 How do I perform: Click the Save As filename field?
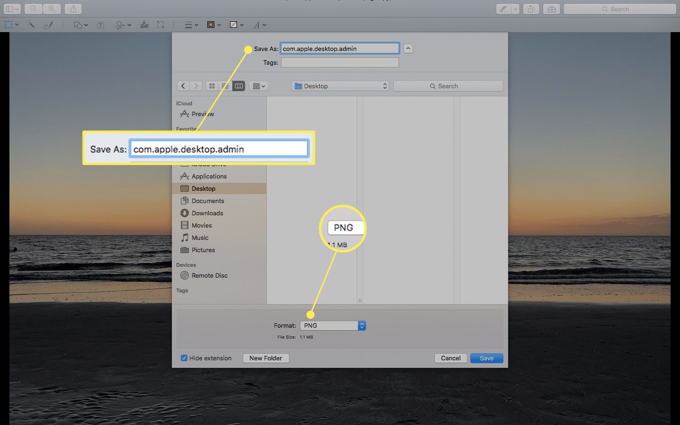pyautogui.click(x=340, y=48)
